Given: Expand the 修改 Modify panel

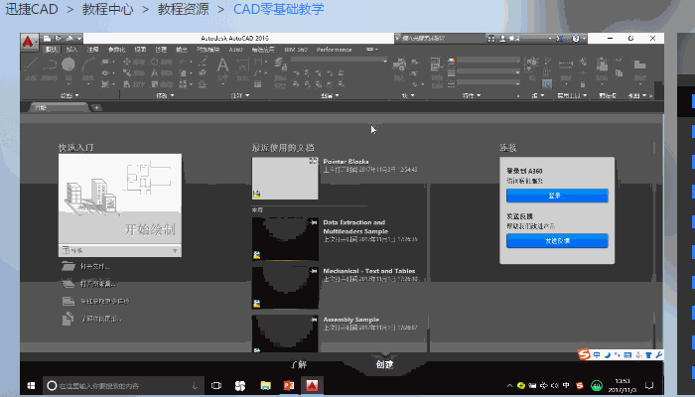Looking at the screenshot, I should click(165, 95).
